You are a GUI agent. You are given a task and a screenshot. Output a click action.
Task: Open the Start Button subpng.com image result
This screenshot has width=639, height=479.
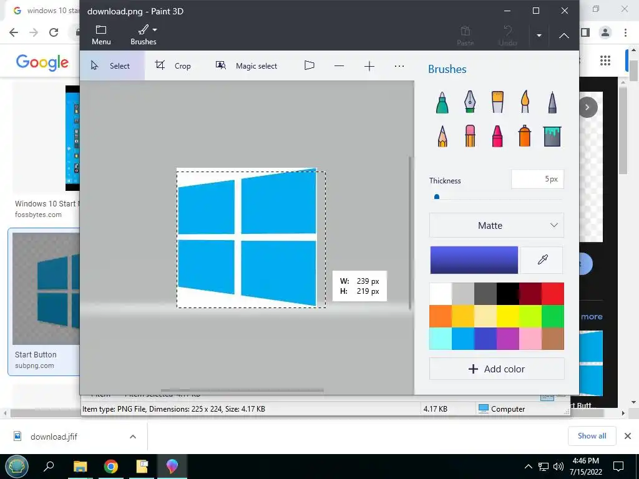[x=44, y=301]
